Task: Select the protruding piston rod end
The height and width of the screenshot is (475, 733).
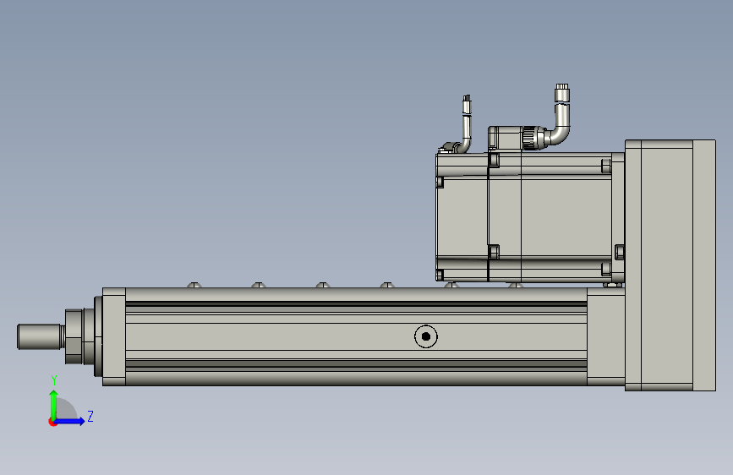Action: pyautogui.click(x=41, y=336)
